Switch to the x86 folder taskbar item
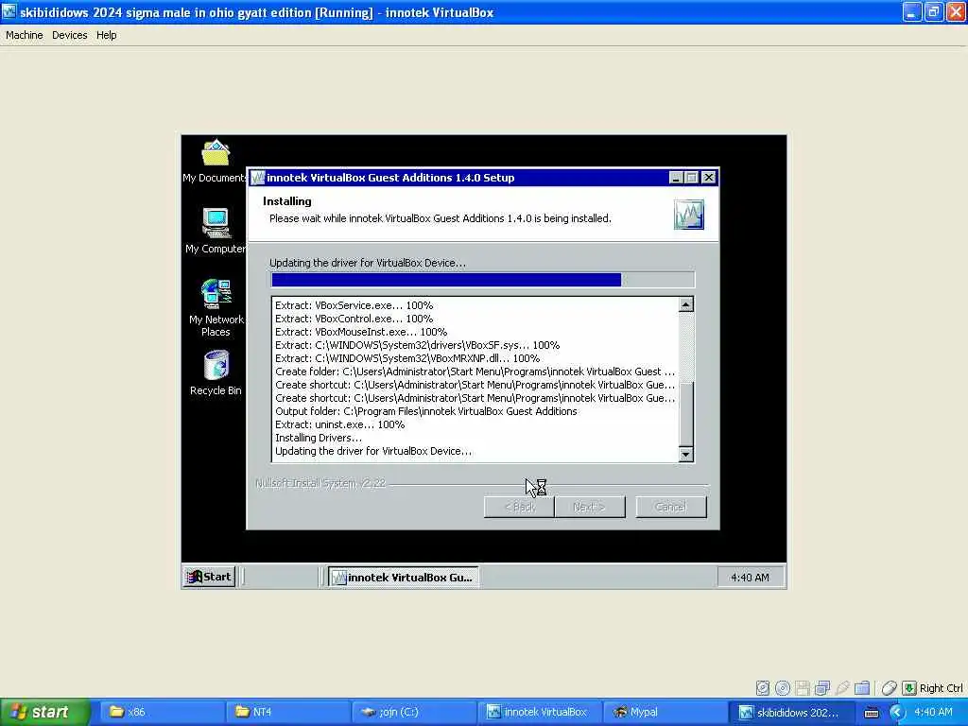Screen dimensions: 968x726 (x=163, y=712)
